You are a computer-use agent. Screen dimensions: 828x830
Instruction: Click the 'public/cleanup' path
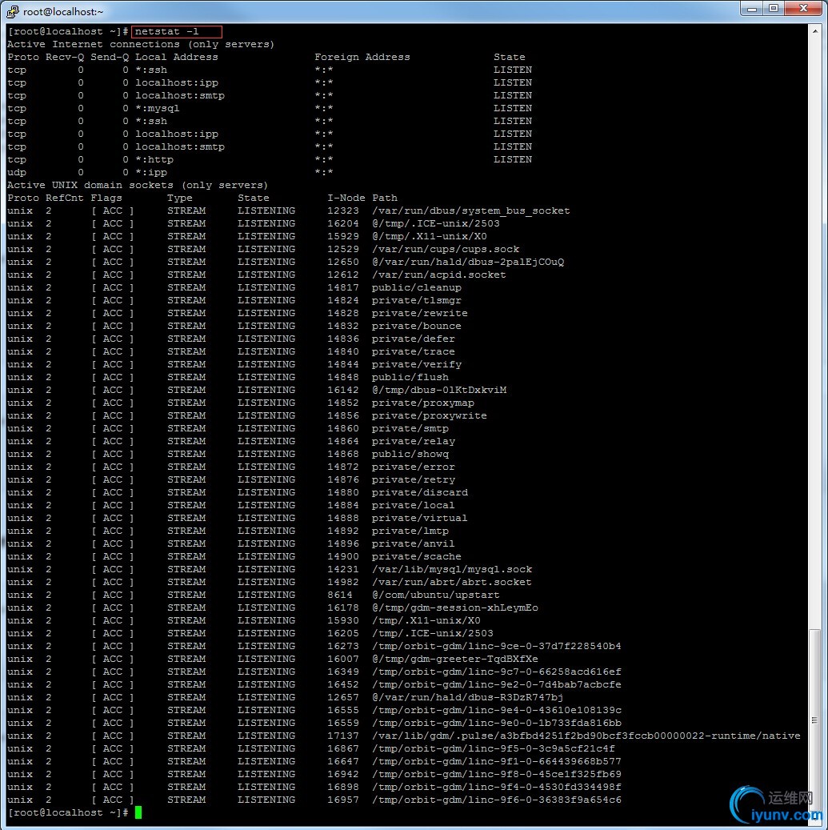[416, 287]
